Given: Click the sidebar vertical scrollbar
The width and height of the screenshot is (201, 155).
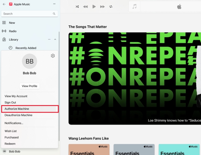Looking at the screenshot, I should (59, 86).
